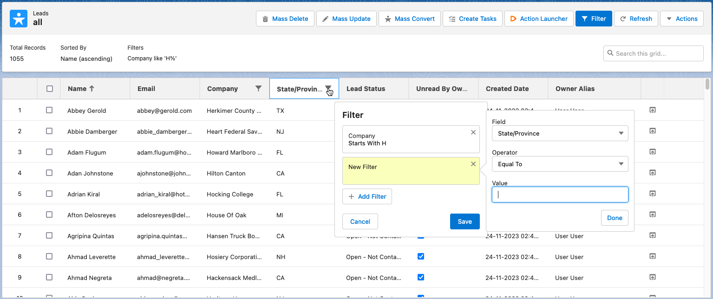Select the checkbox for Abbie Damberger
This screenshot has height=299, width=713.
point(49,131)
